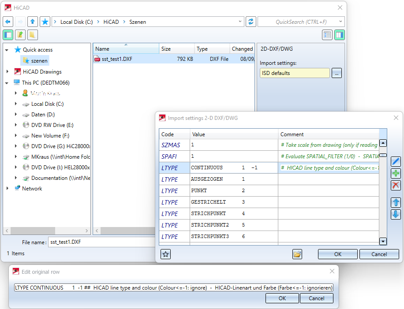Expand the Local Disk (C:) tree node

(16, 104)
